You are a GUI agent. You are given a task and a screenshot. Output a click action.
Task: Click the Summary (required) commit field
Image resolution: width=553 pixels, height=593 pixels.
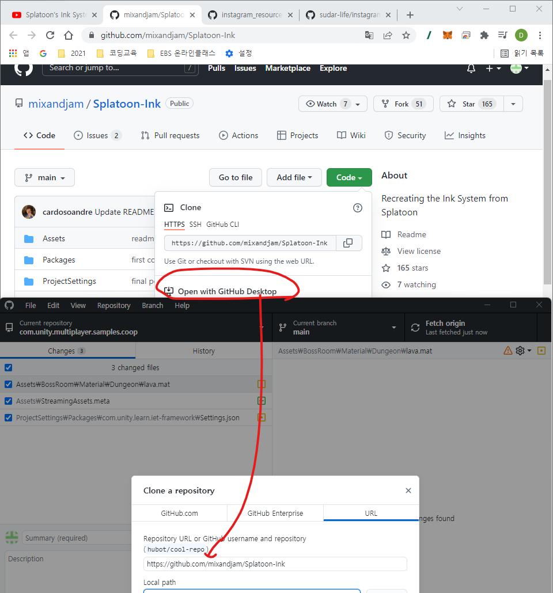pyautogui.click(x=78, y=538)
